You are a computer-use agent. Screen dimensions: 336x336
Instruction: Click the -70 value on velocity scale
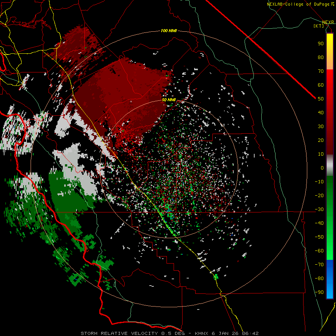(319, 265)
